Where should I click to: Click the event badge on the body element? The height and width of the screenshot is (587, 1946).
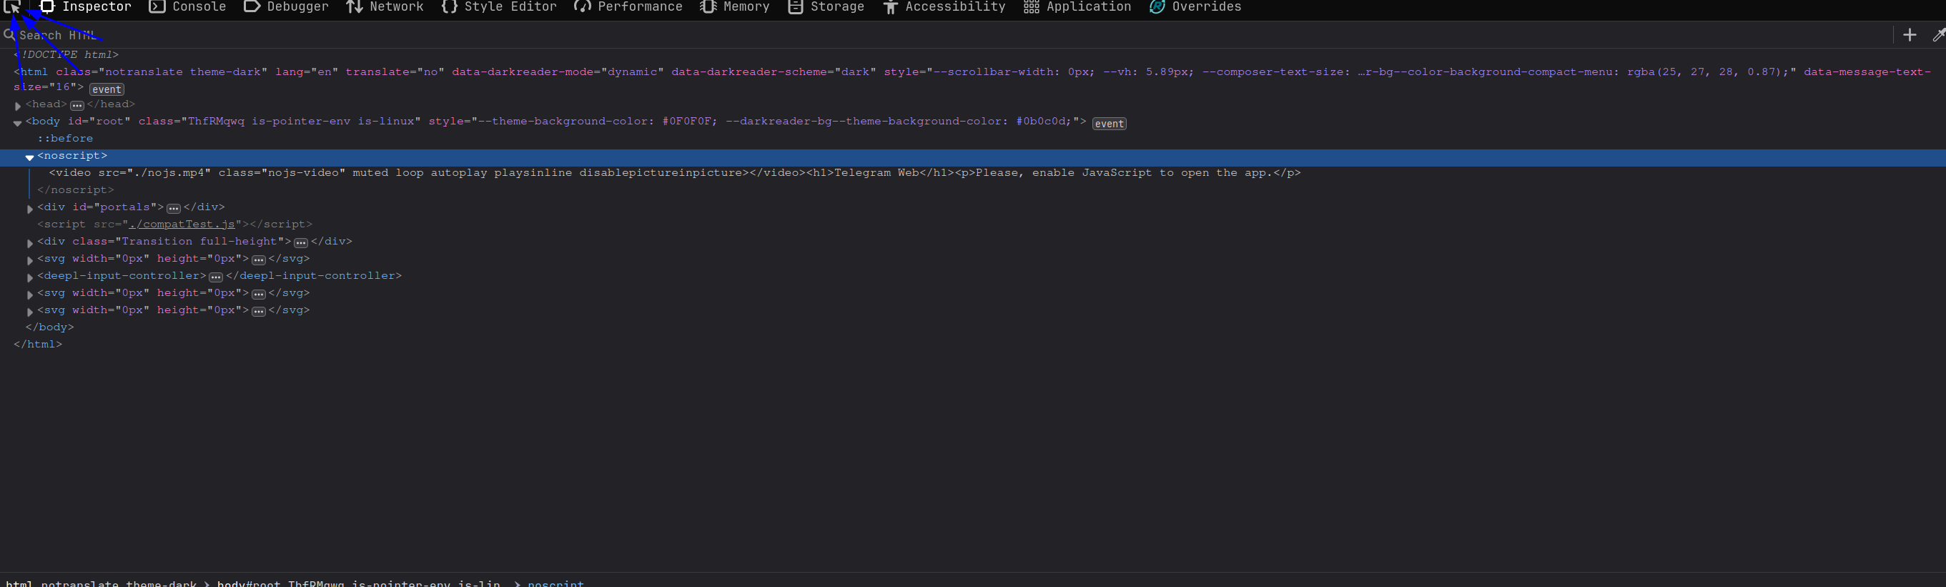(x=1109, y=124)
